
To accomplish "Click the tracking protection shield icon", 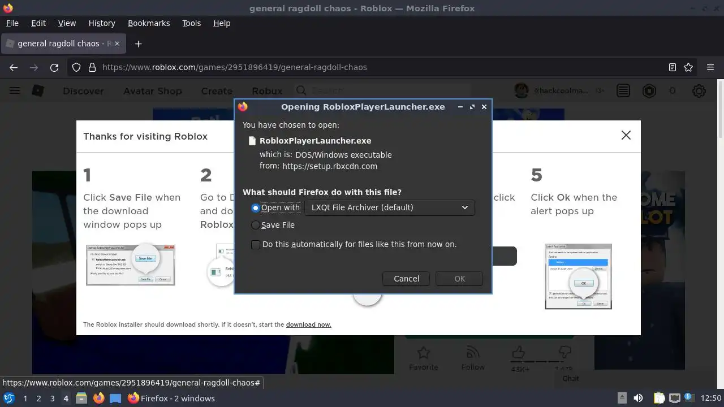I will (76, 67).
